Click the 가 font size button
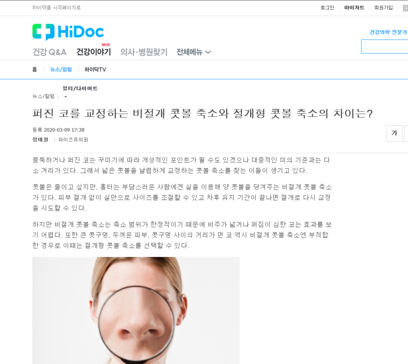The width and height of the screenshot is (408, 364). pyautogui.click(x=394, y=133)
